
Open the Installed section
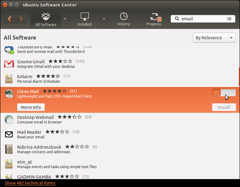(x=85, y=20)
